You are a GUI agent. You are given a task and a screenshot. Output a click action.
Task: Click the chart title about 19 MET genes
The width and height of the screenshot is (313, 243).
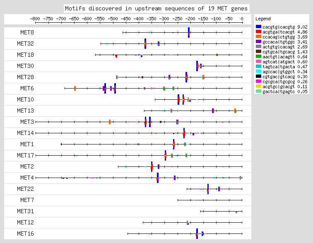coord(156,8)
